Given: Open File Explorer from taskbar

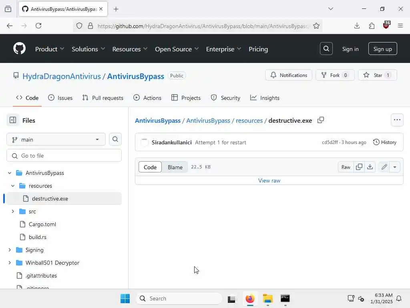Looking at the screenshot, I should 267,298.
